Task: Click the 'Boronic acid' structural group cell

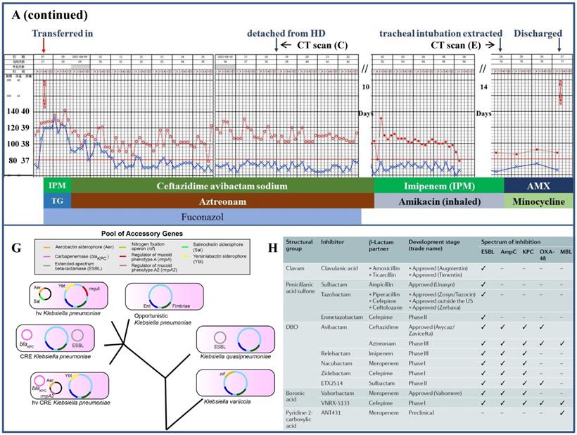Action: click(x=295, y=396)
